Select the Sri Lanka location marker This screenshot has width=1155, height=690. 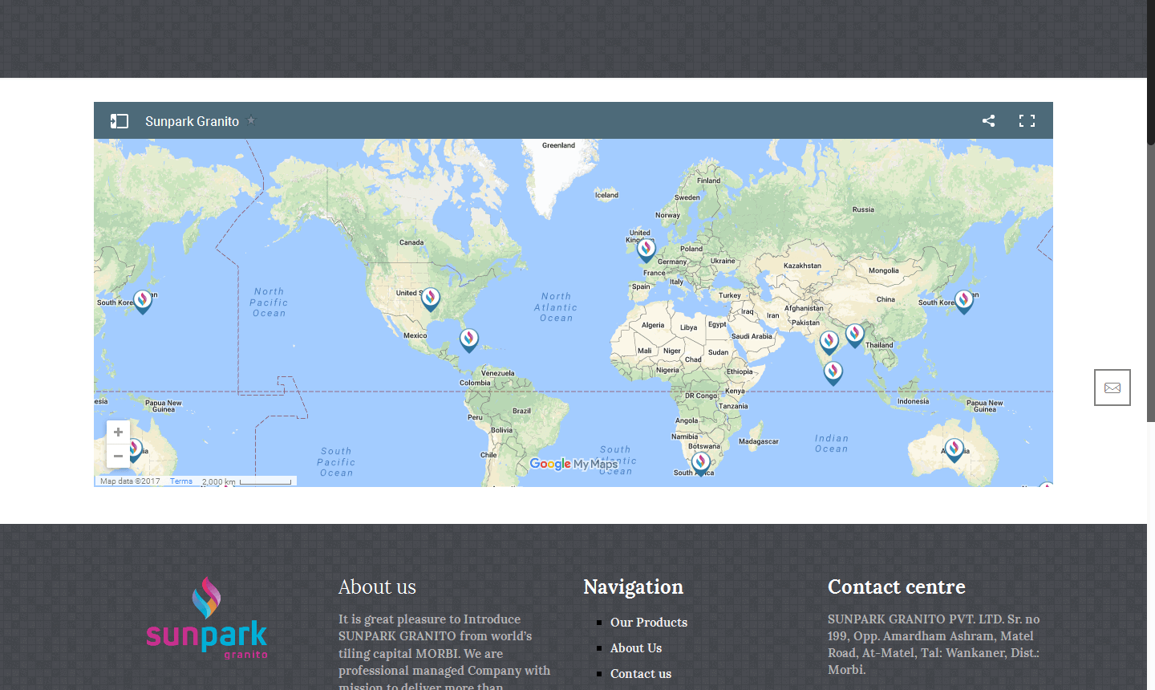[x=833, y=373]
